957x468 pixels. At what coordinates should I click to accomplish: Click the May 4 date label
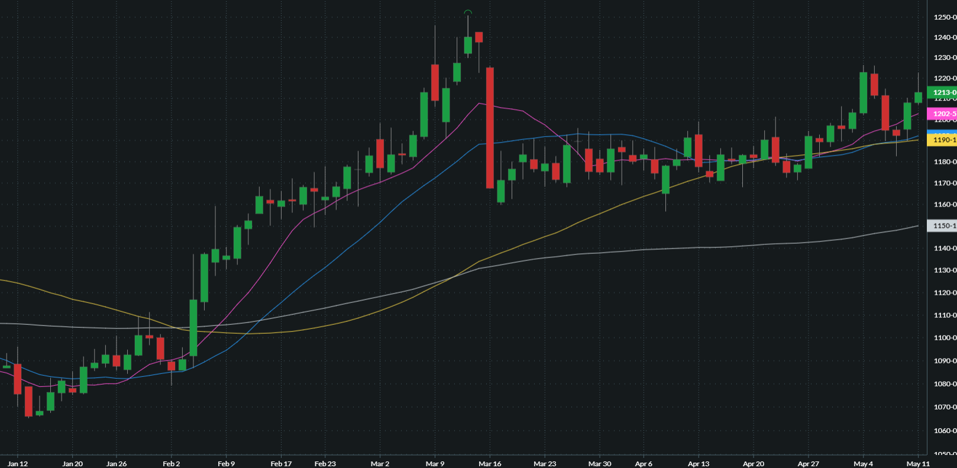pos(864,464)
